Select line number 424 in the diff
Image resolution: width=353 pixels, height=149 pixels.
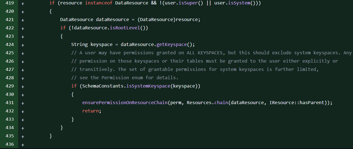pyautogui.click(x=9, y=45)
